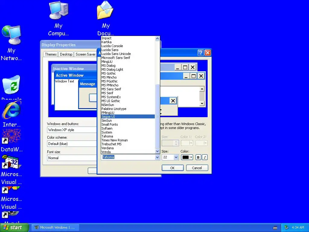Choose MS Gothic from the font list
The height and width of the screenshot is (232, 309).
click(128, 73)
